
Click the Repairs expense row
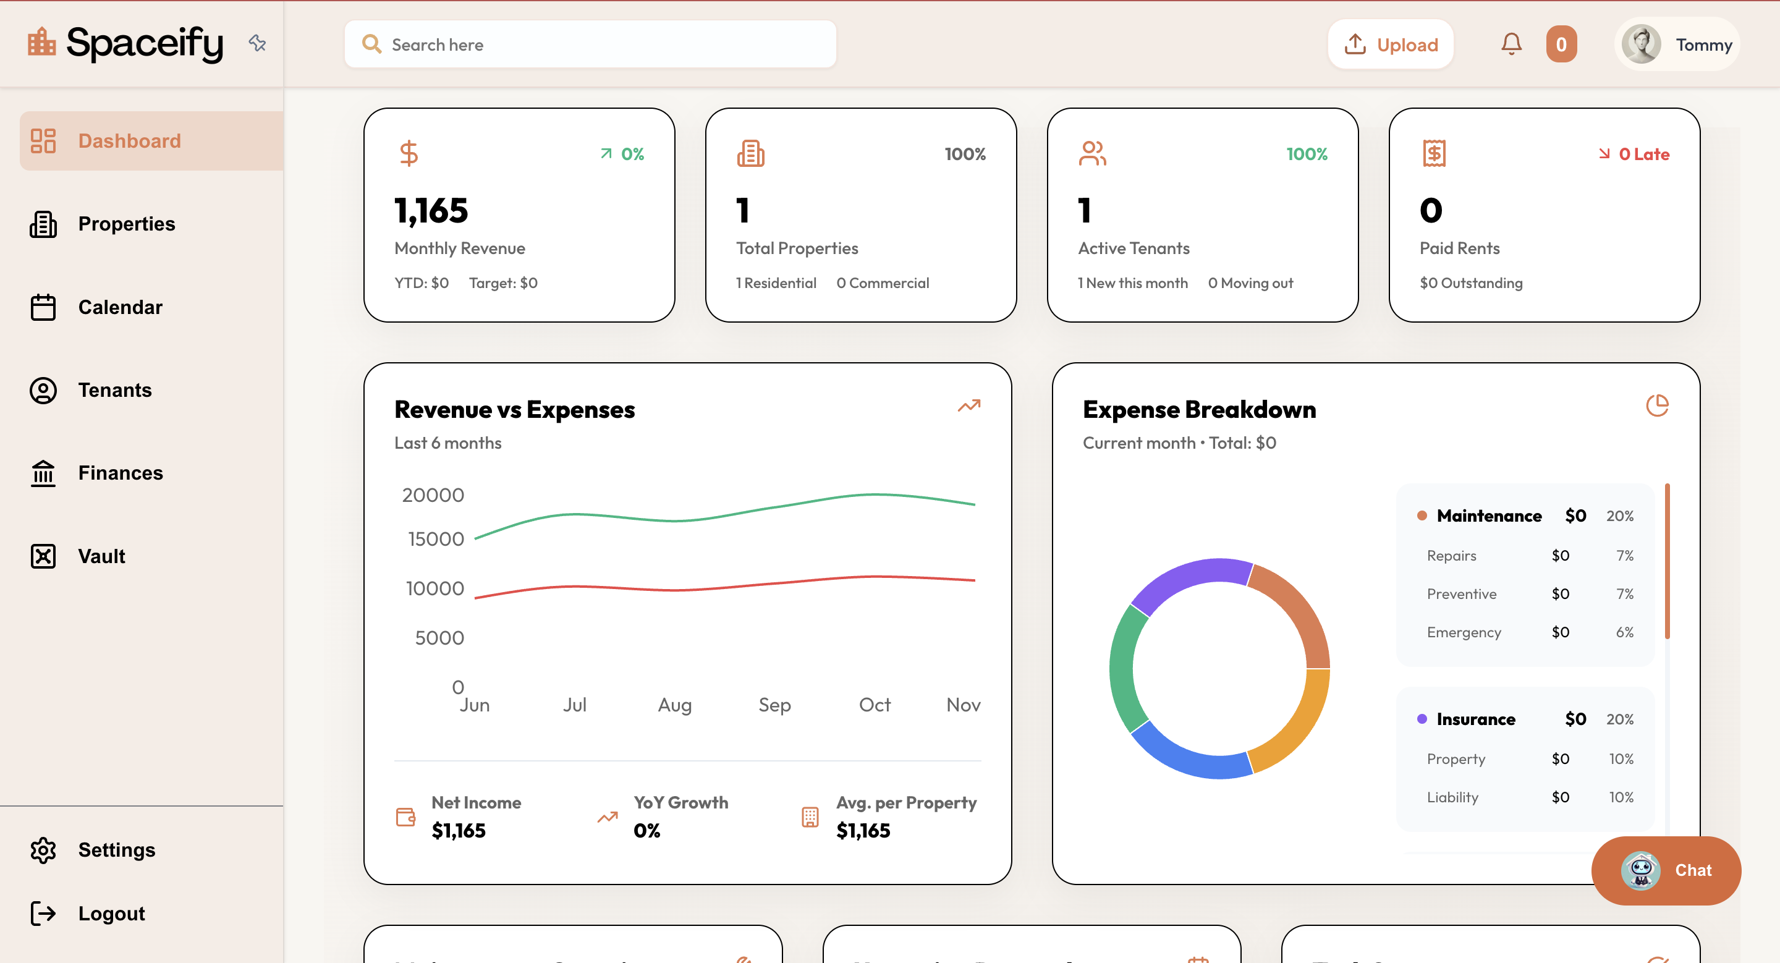pyautogui.click(x=1529, y=556)
